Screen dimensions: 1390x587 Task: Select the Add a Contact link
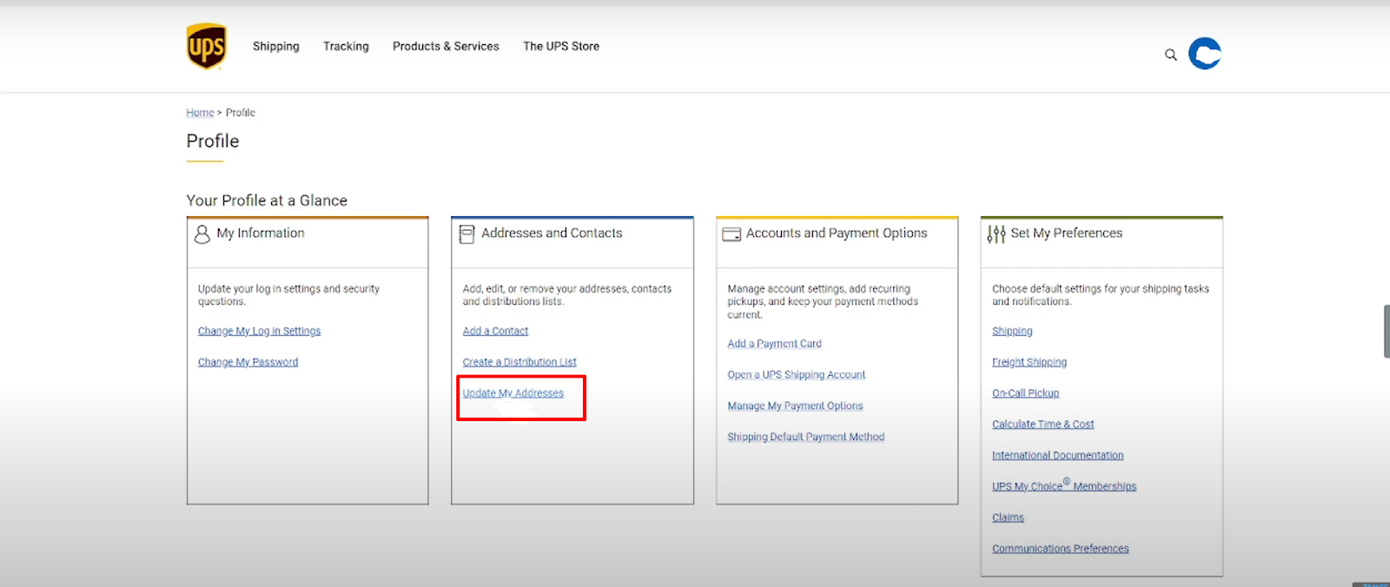pyautogui.click(x=495, y=331)
